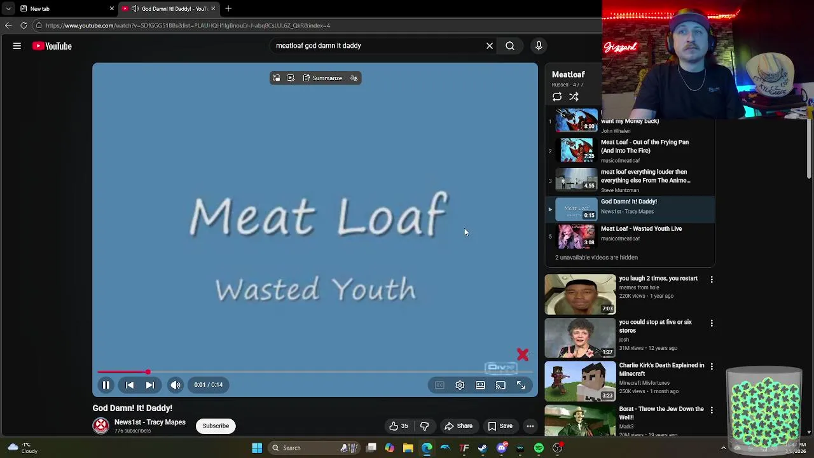Go to the YouTube home logo
Image resolution: width=814 pixels, height=458 pixels.
click(52, 46)
